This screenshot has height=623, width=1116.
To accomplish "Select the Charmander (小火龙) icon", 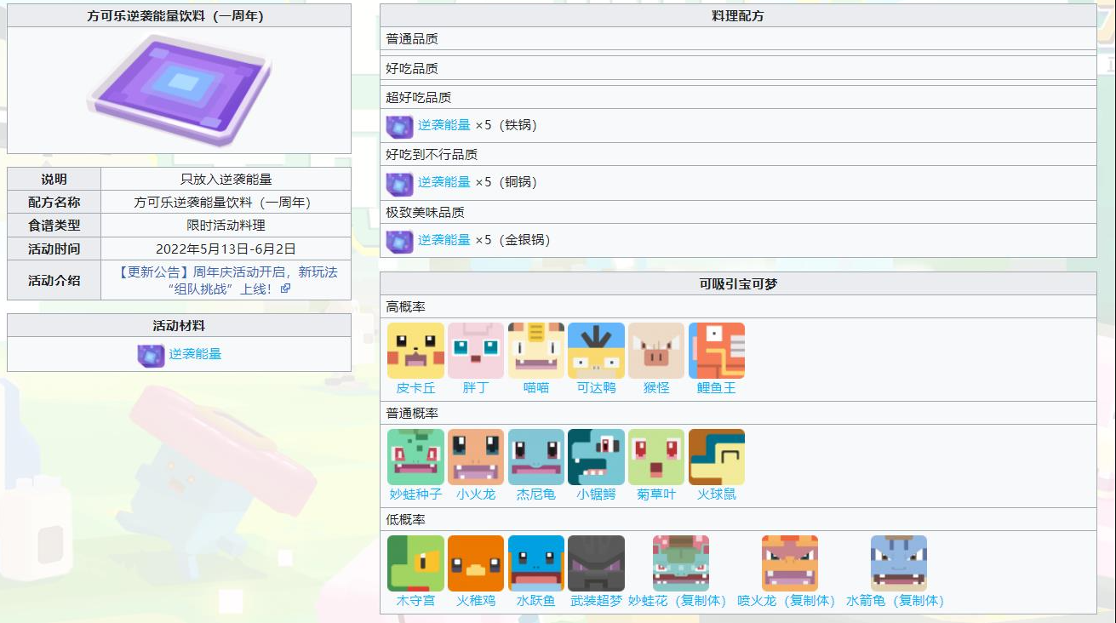I will [476, 457].
